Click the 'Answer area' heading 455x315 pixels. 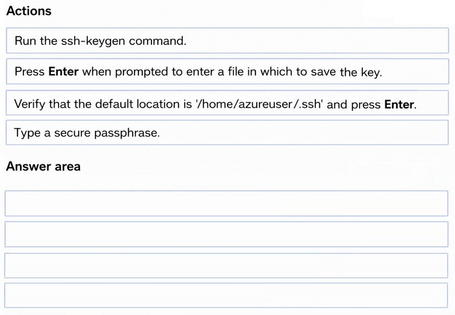44,166
